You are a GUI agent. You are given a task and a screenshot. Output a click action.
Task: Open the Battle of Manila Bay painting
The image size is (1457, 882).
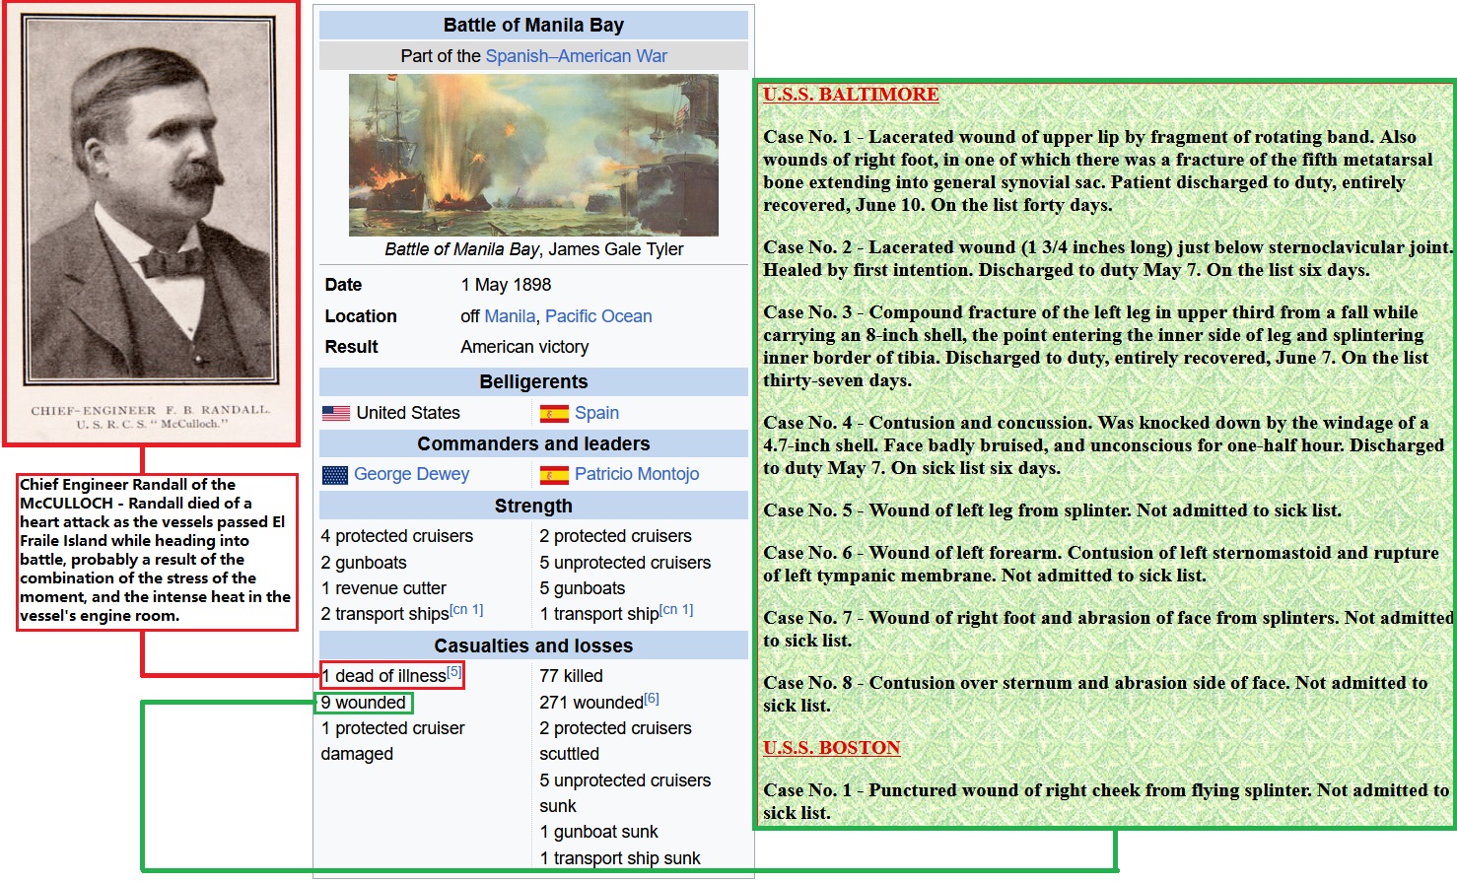click(533, 155)
